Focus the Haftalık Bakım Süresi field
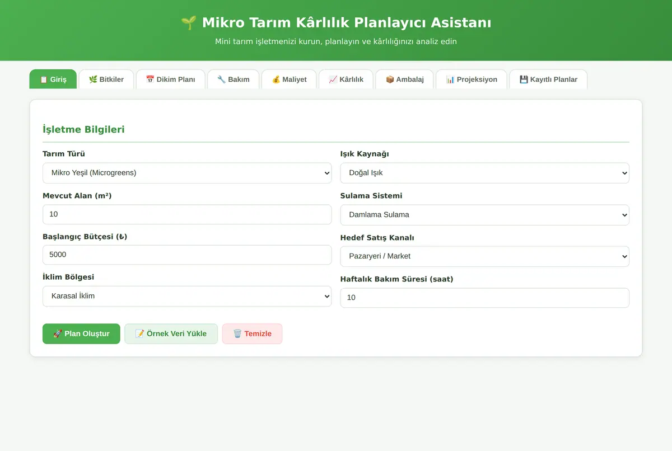 (x=484, y=298)
